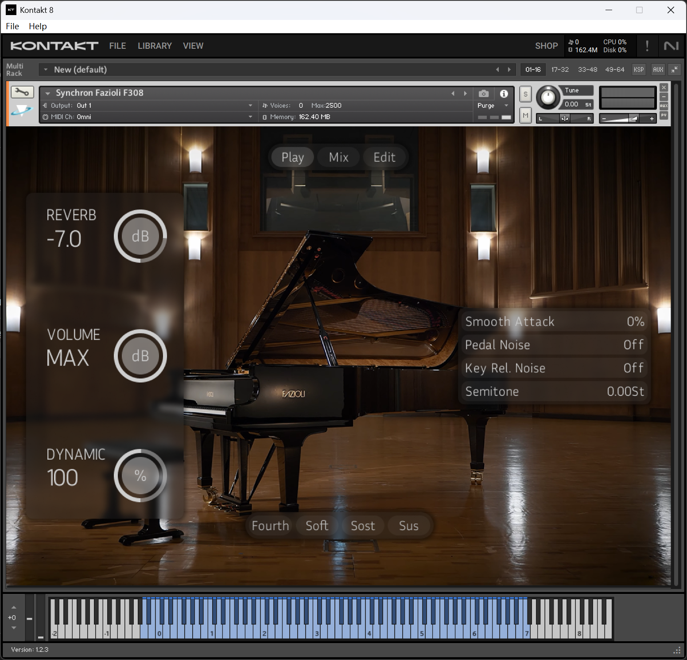Go to previous instrument in header
The height and width of the screenshot is (660, 687).
(x=453, y=94)
